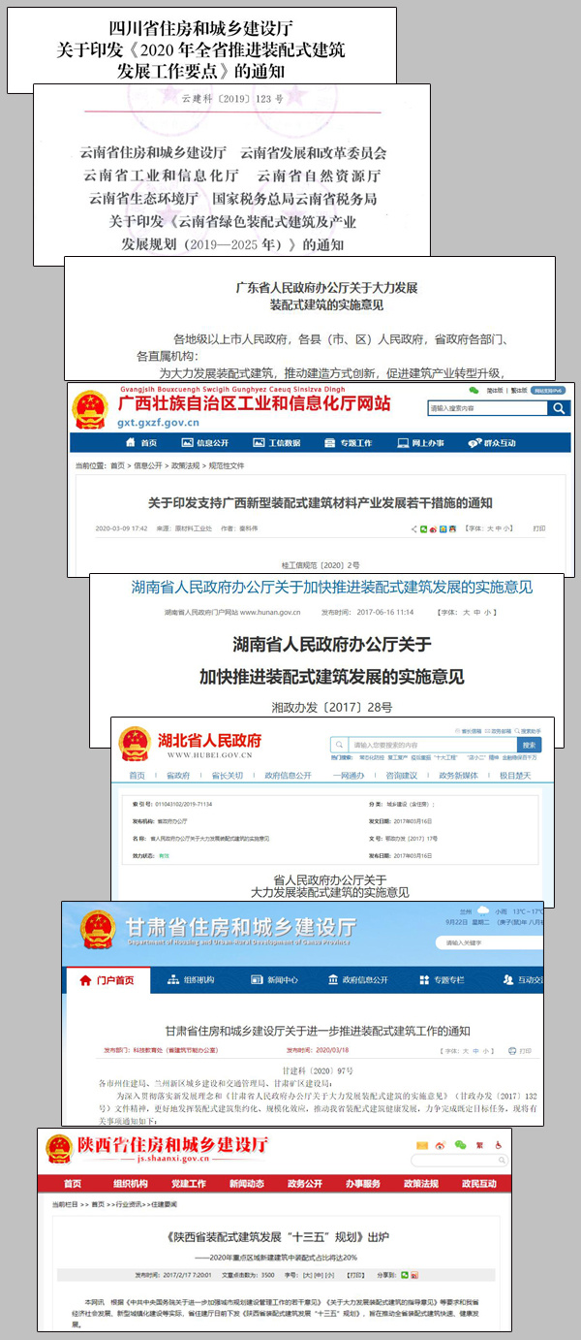
Task: Open 政务新媒体 in the Hubei nav
Action: pos(459,776)
